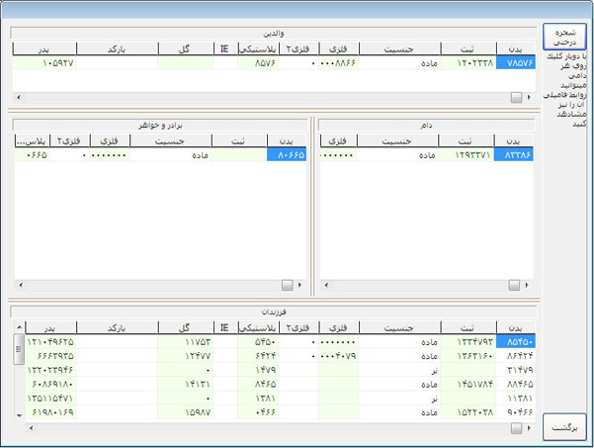Click فلزی۲ header in siblings table
This screenshot has height=448, width=594.
(x=70, y=141)
